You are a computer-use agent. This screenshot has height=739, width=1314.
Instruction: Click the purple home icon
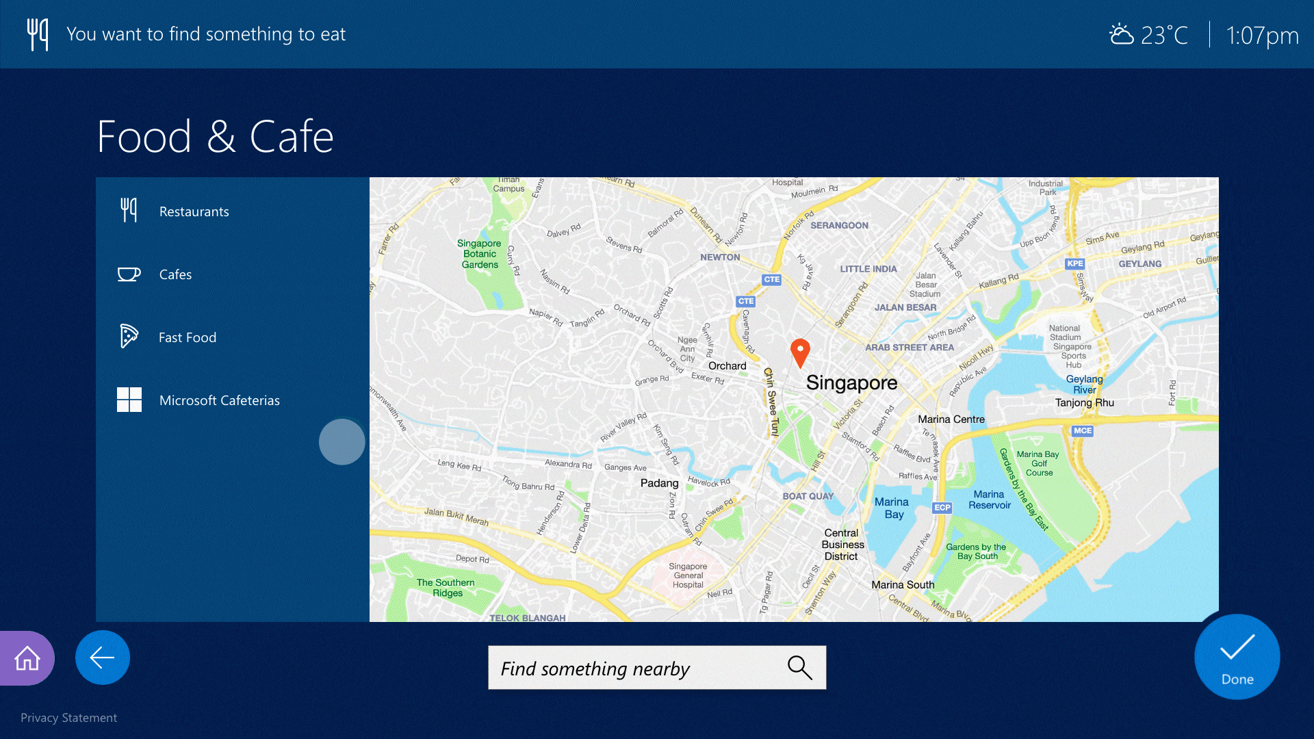(x=26, y=658)
